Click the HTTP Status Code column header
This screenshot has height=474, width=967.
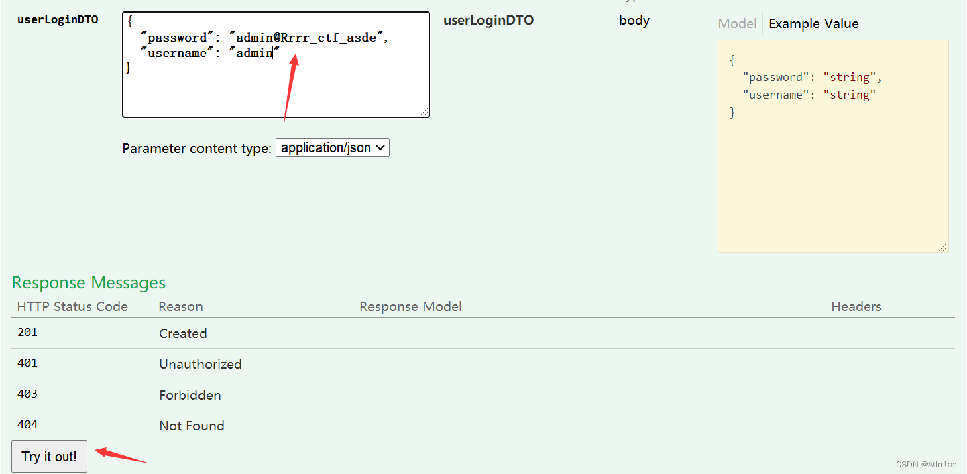72,306
